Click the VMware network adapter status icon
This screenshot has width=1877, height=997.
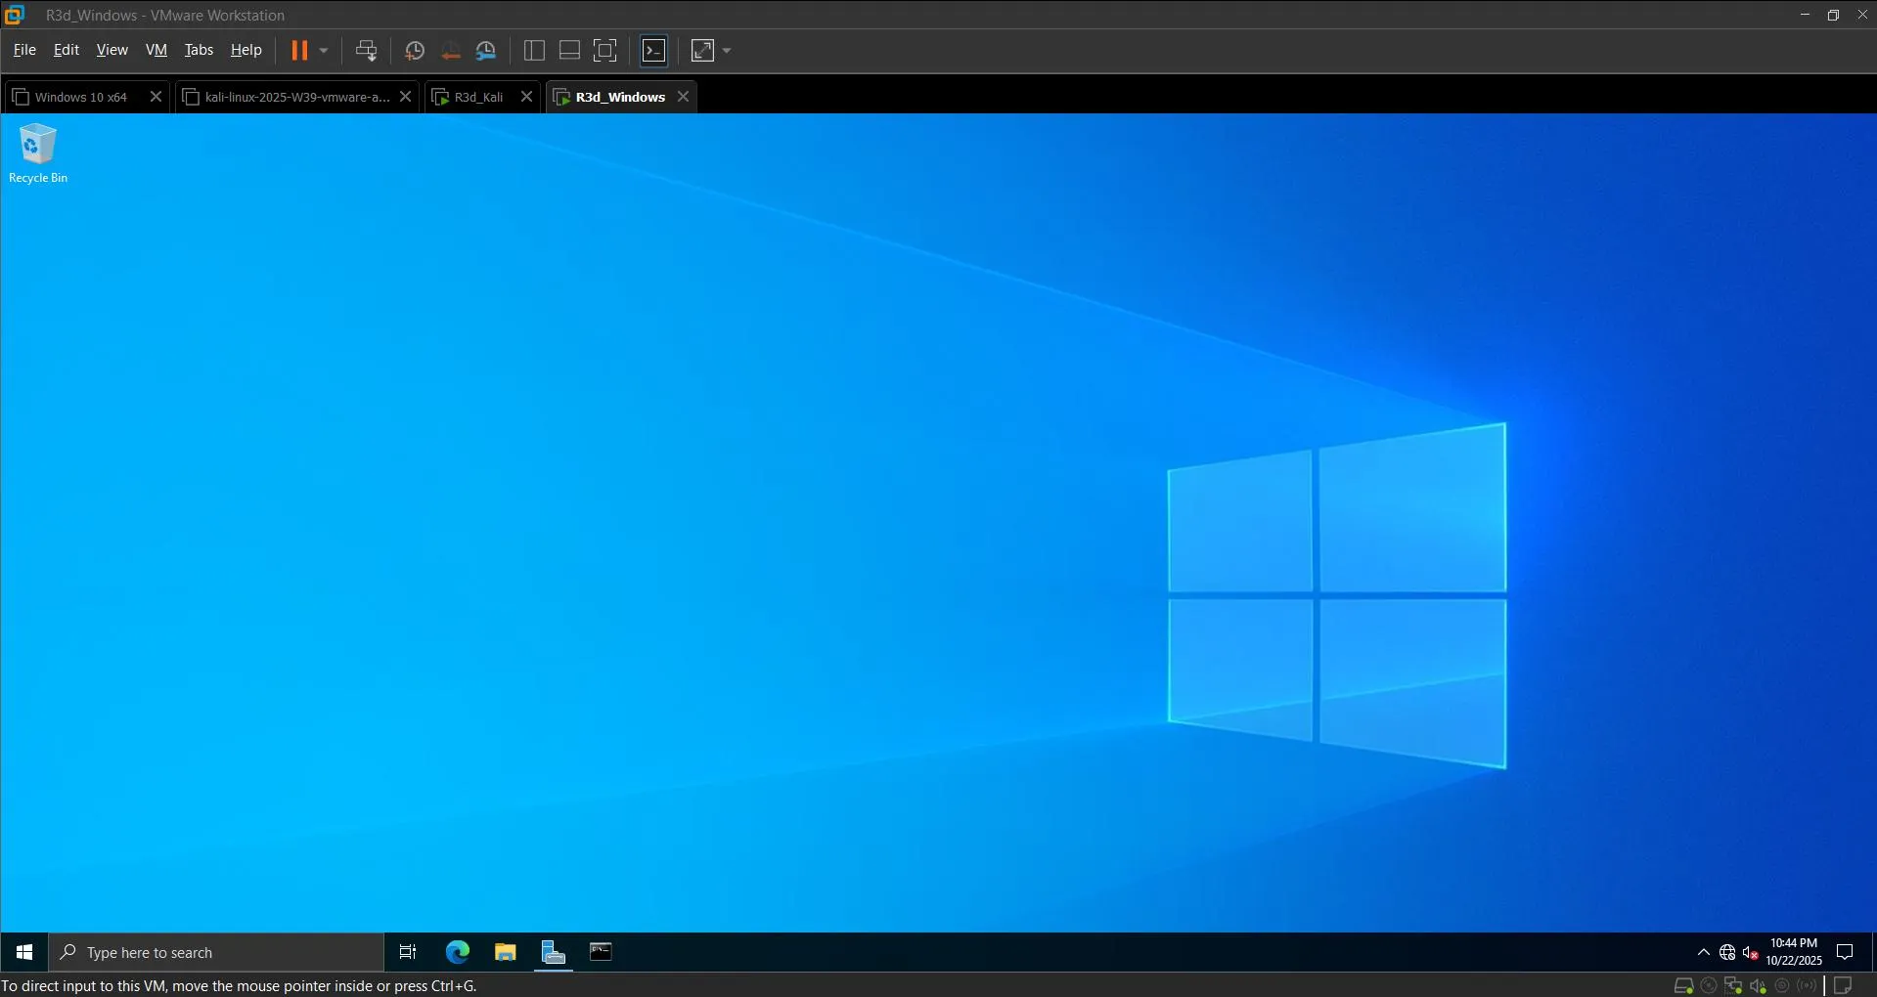click(x=1733, y=985)
